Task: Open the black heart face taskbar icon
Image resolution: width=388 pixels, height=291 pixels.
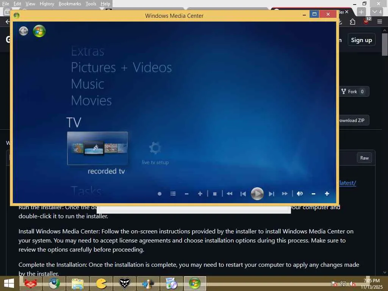Action: tap(124, 283)
